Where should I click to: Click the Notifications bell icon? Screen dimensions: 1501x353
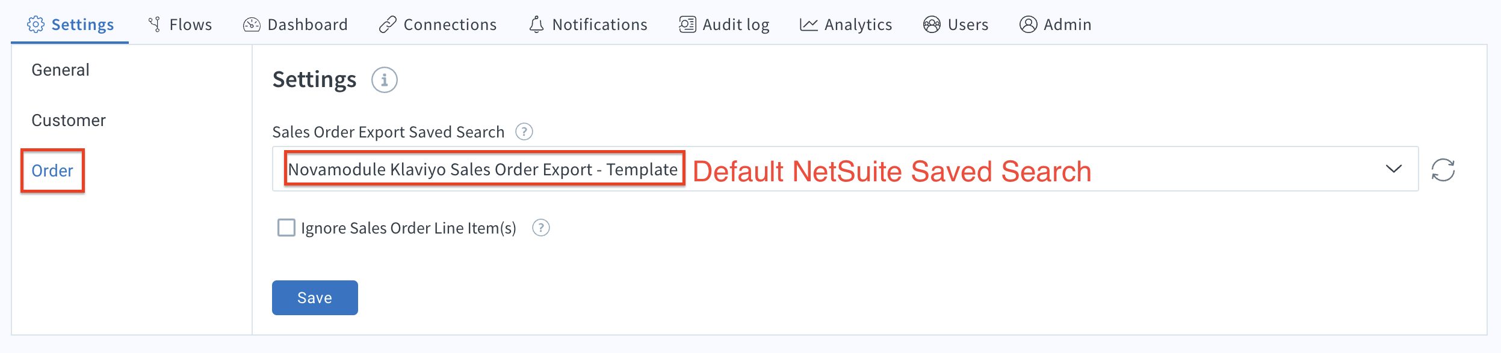coord(537,25)
